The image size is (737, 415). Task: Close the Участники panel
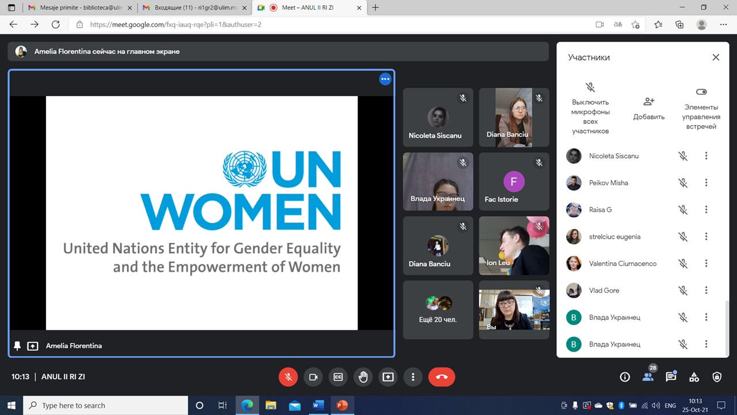coord(716,57)
